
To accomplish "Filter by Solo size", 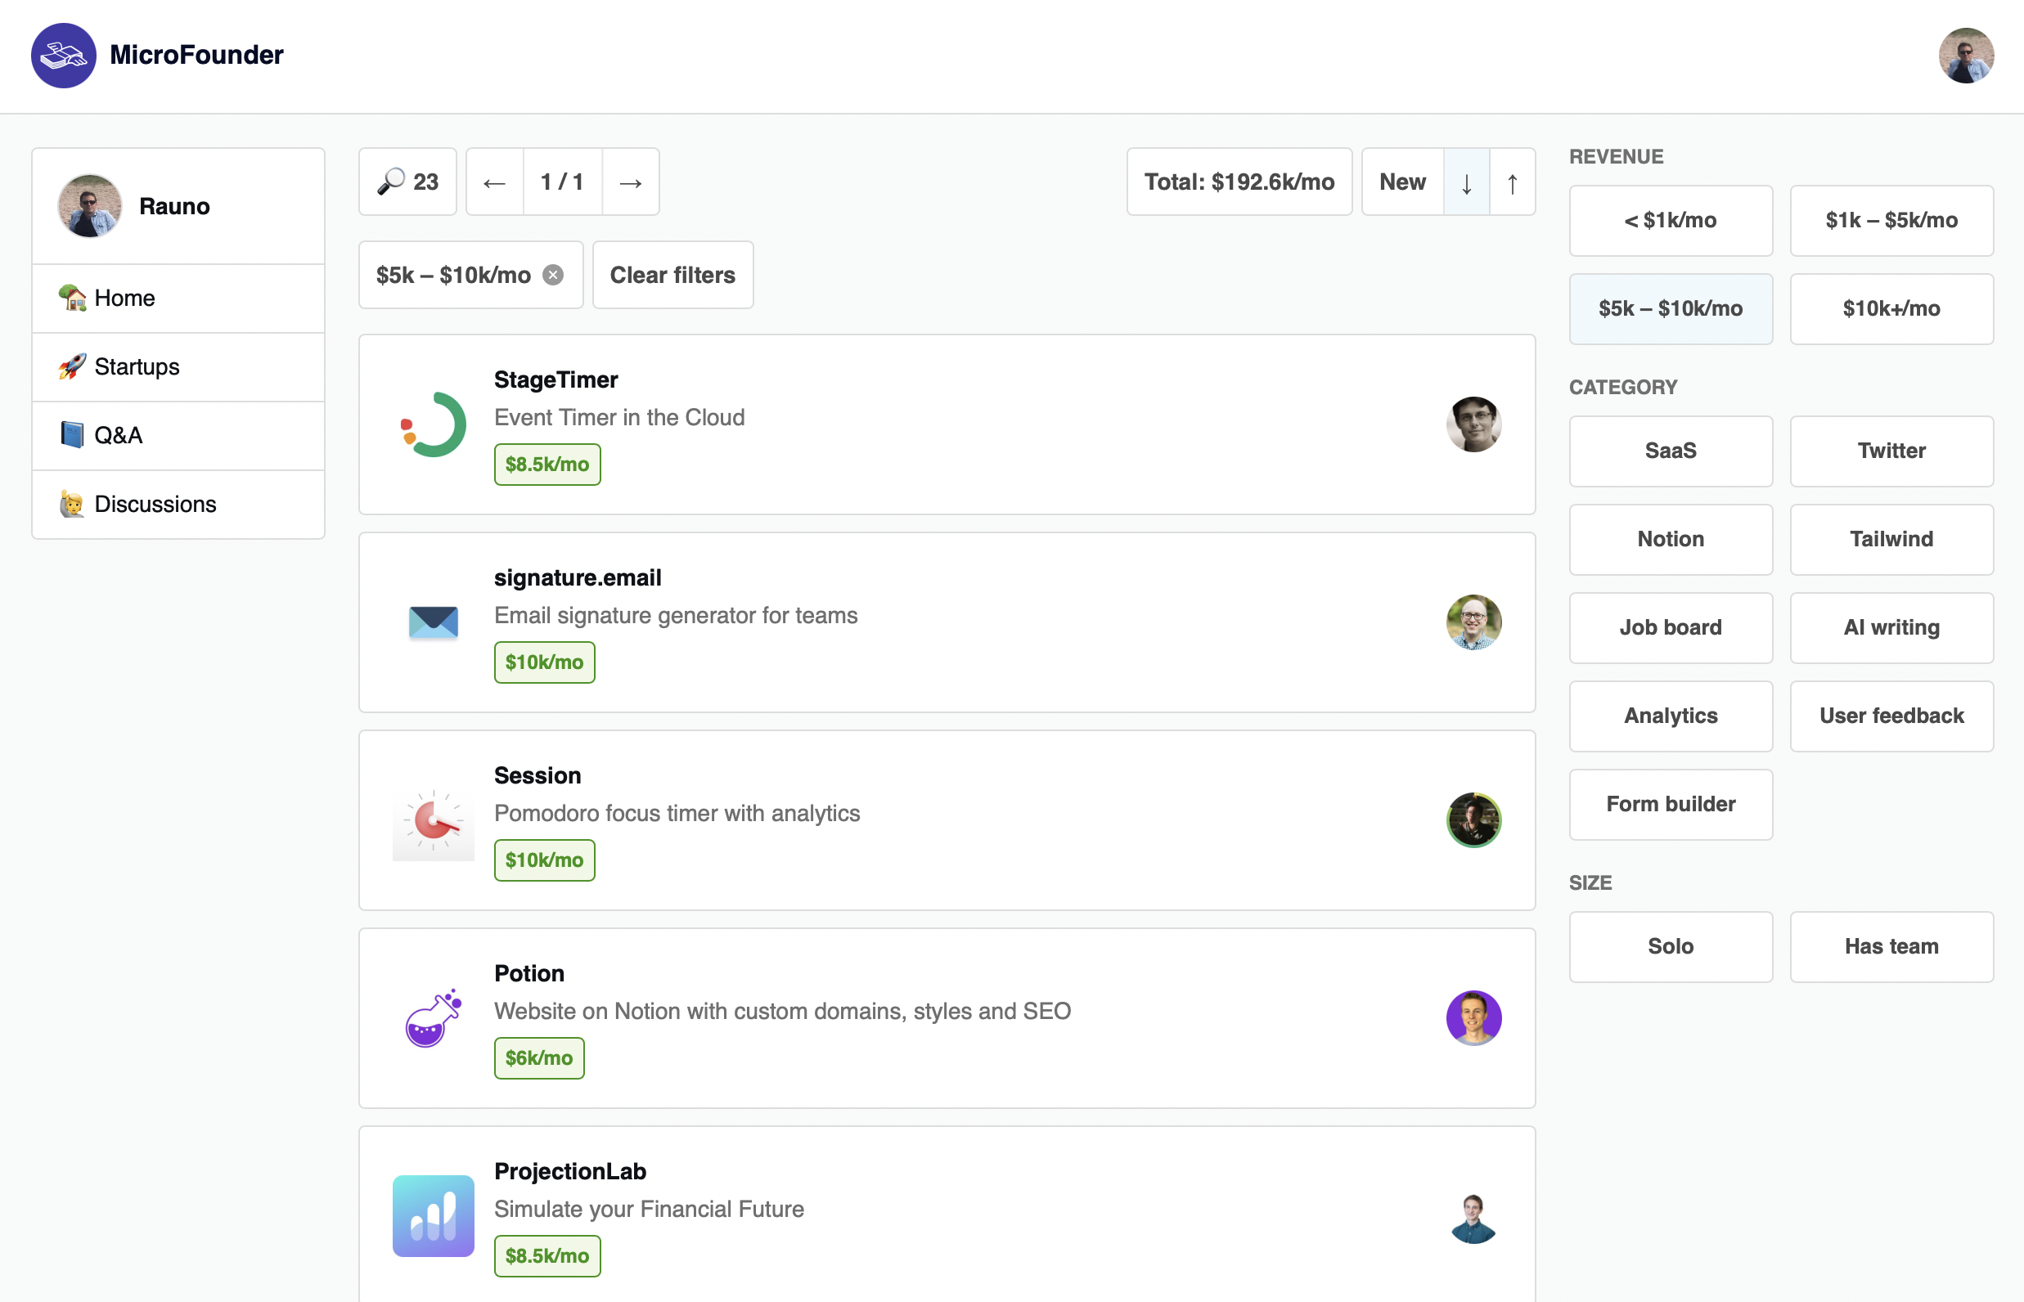I will pyautogui.click(x=1671, y=946).
